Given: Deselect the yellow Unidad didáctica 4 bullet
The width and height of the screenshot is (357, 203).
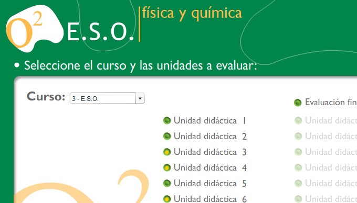Looking at the screenshot, I should [167, 167].
